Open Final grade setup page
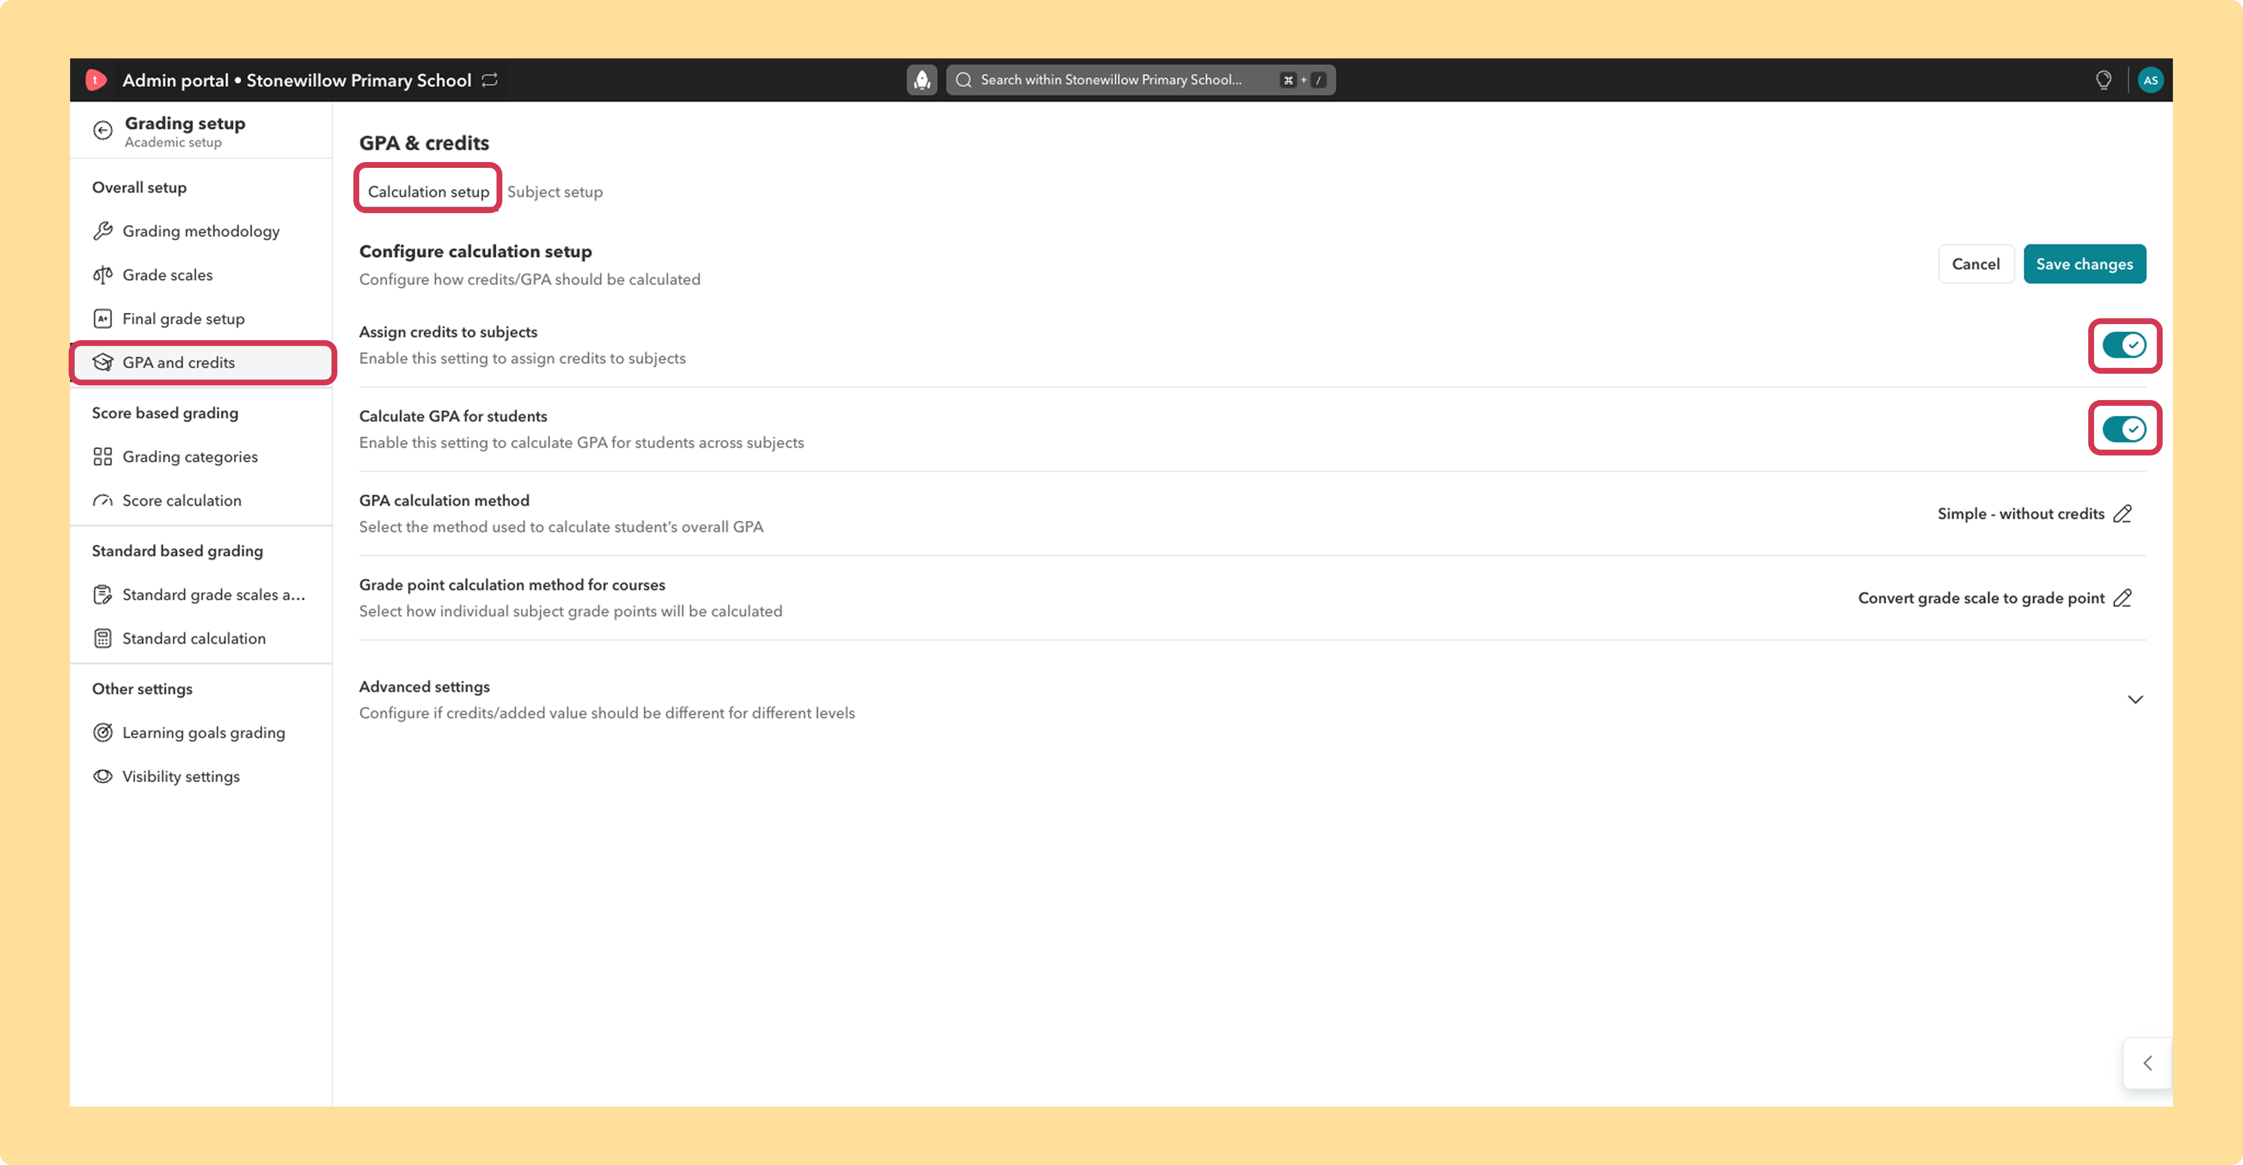 (x=201, y=319)
